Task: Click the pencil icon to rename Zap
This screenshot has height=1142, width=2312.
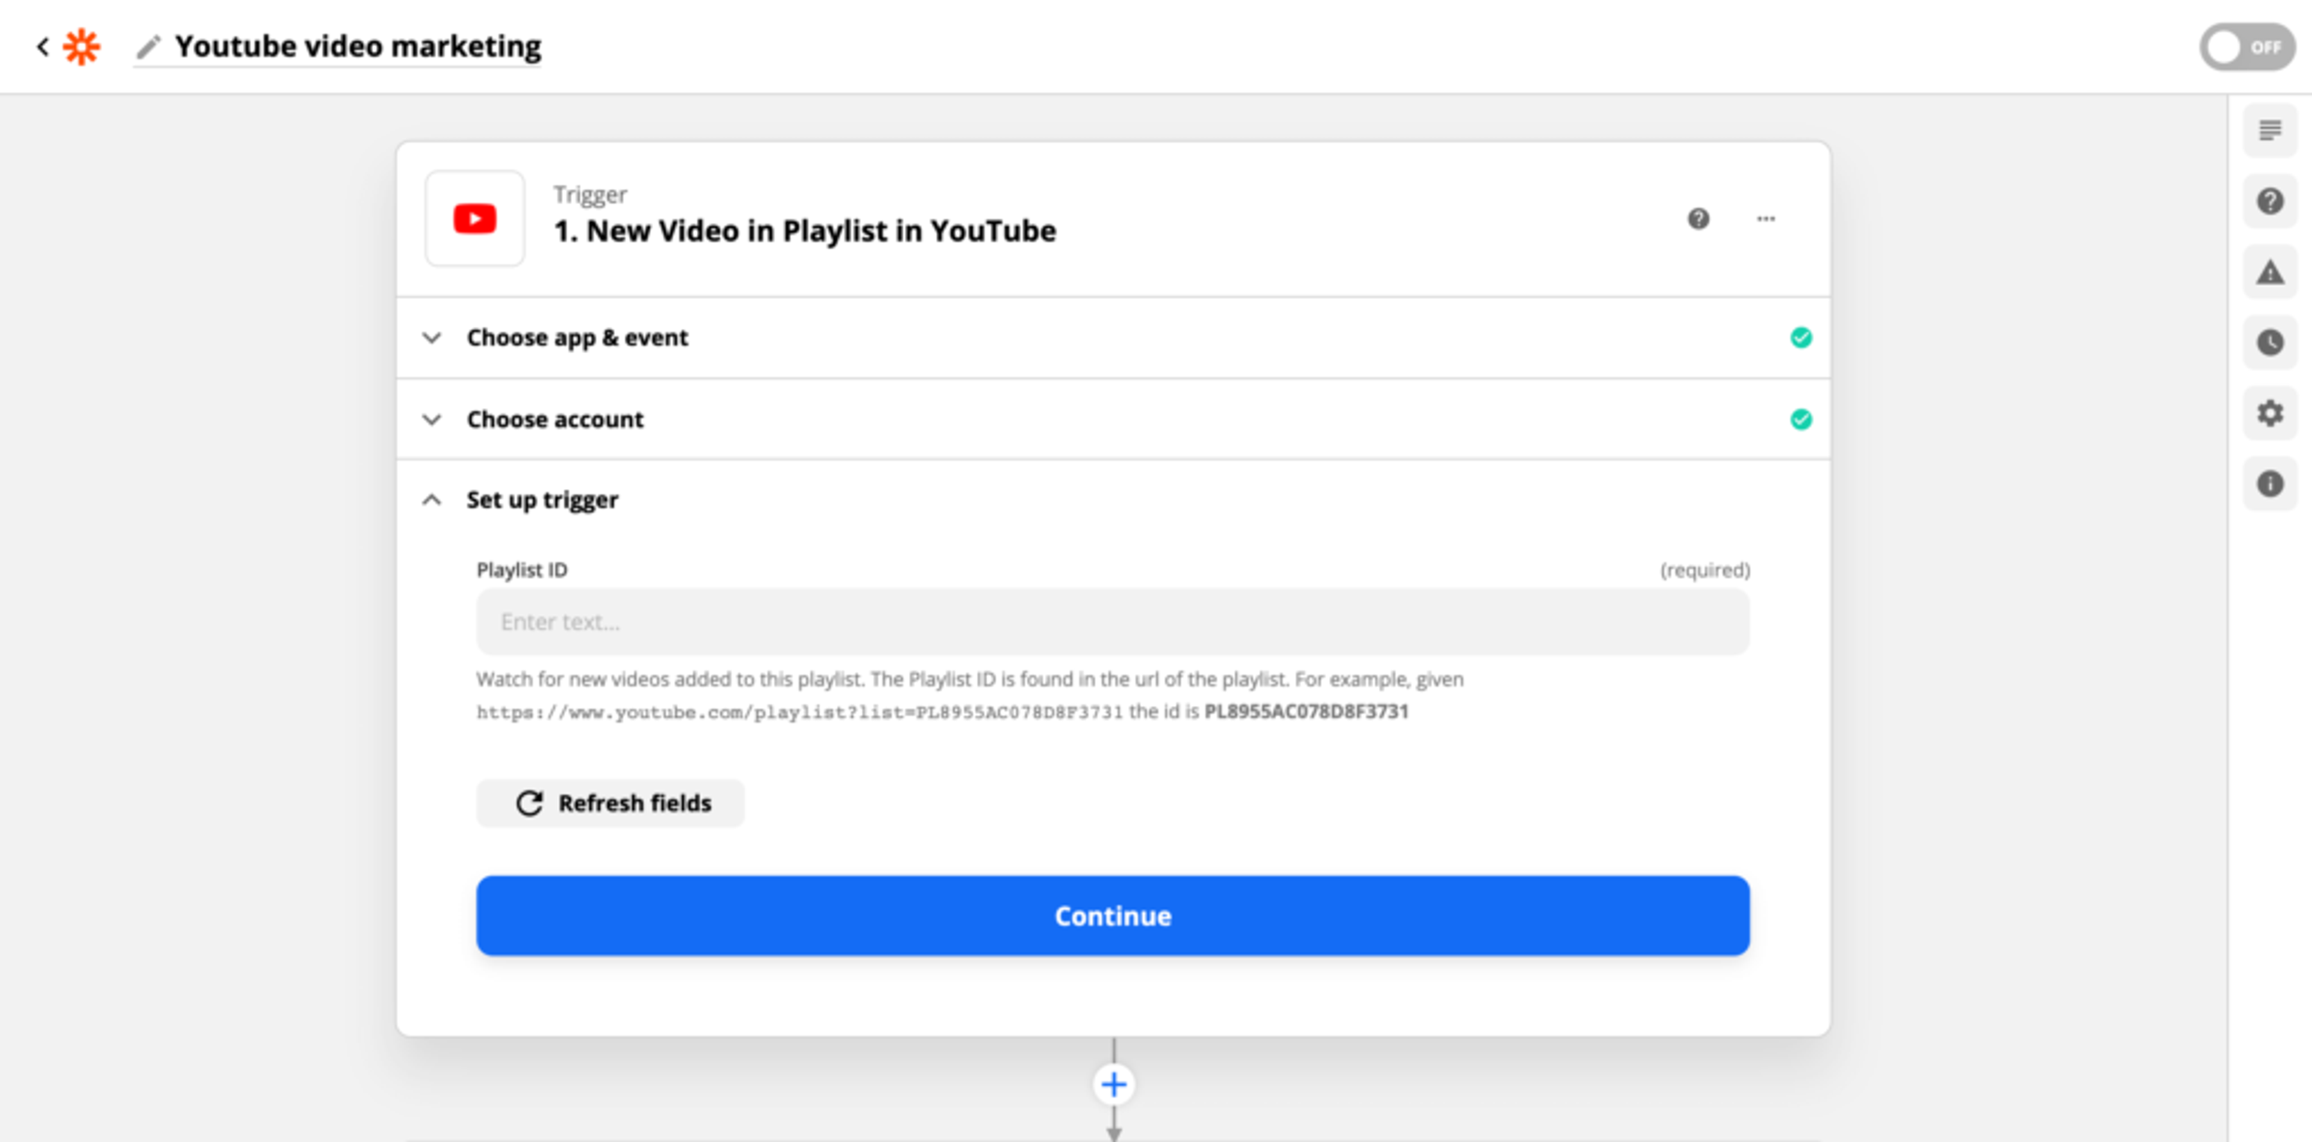Action: click(148, 47)
